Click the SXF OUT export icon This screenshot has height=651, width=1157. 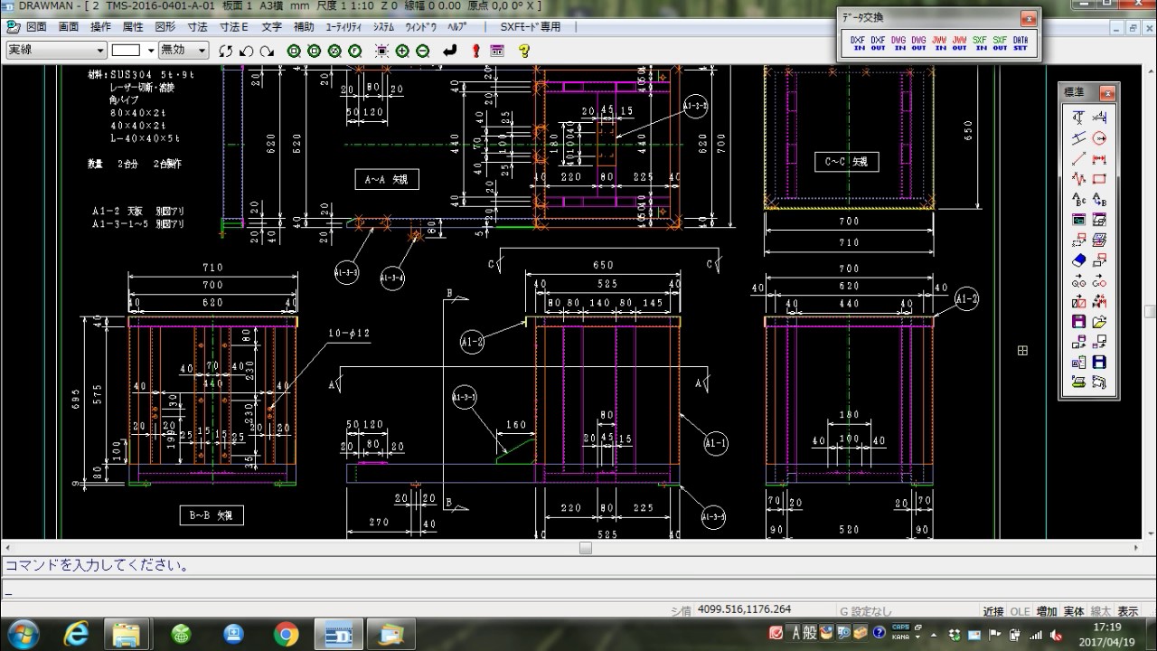coord(1000,43)
